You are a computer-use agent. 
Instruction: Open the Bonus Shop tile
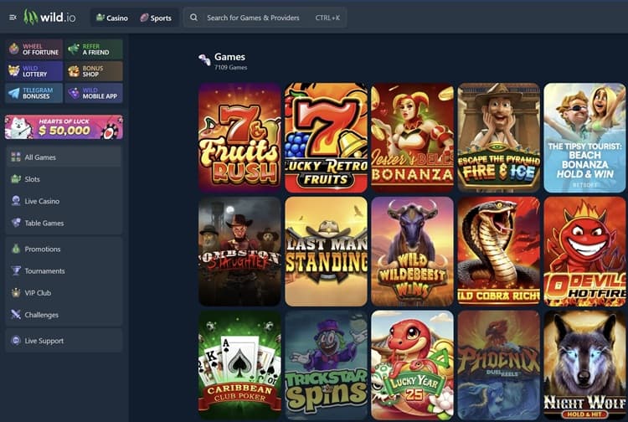tap(94, 71)
